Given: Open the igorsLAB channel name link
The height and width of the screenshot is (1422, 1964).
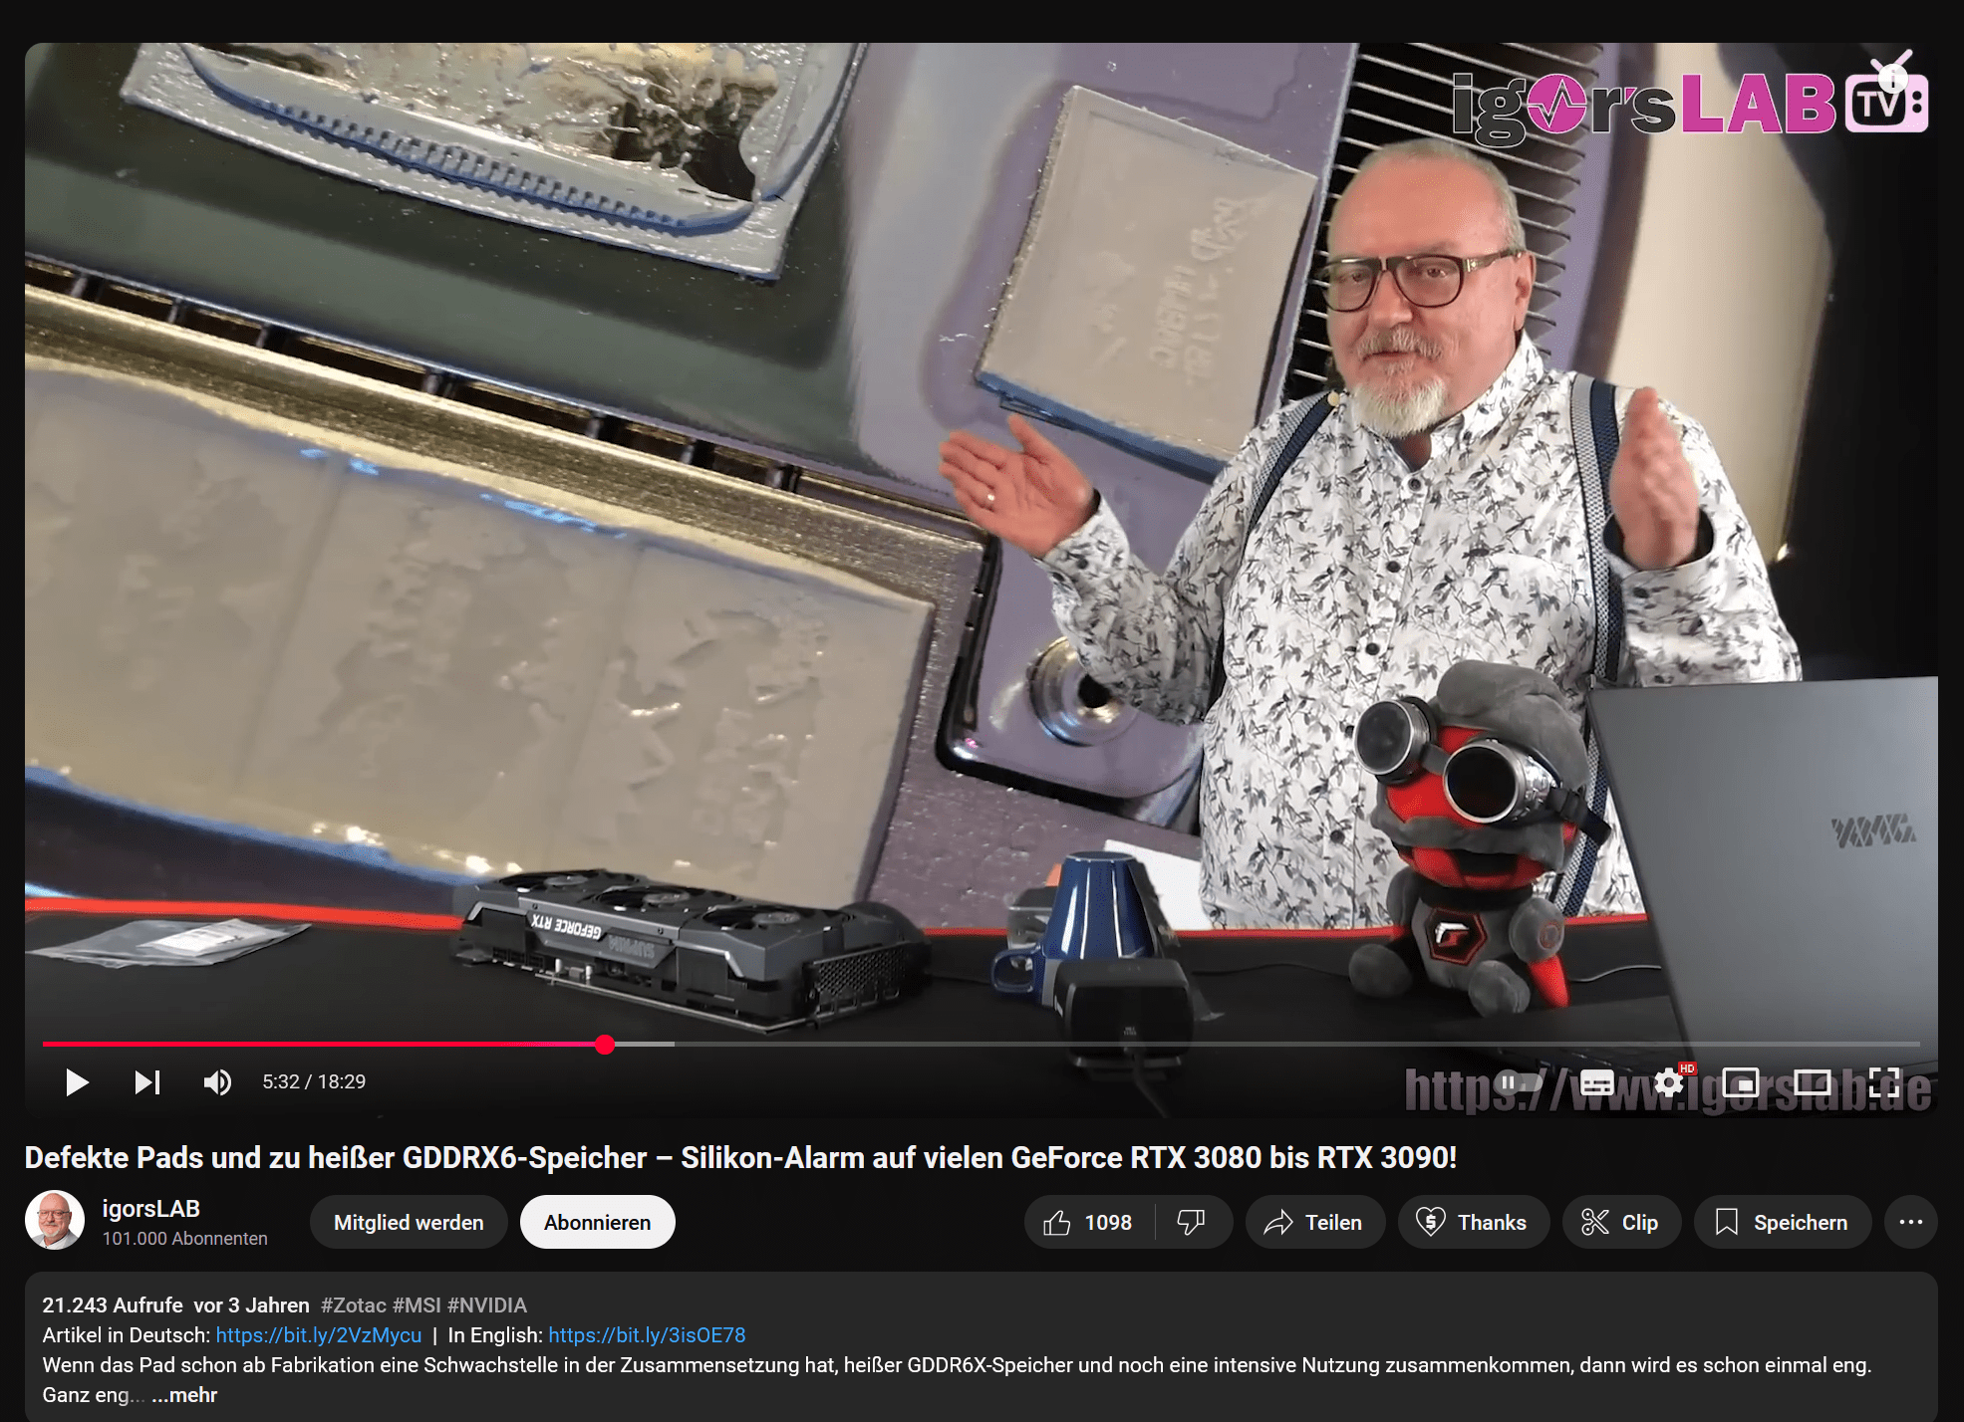Looking at the screenshot, I should point(151,1208).
